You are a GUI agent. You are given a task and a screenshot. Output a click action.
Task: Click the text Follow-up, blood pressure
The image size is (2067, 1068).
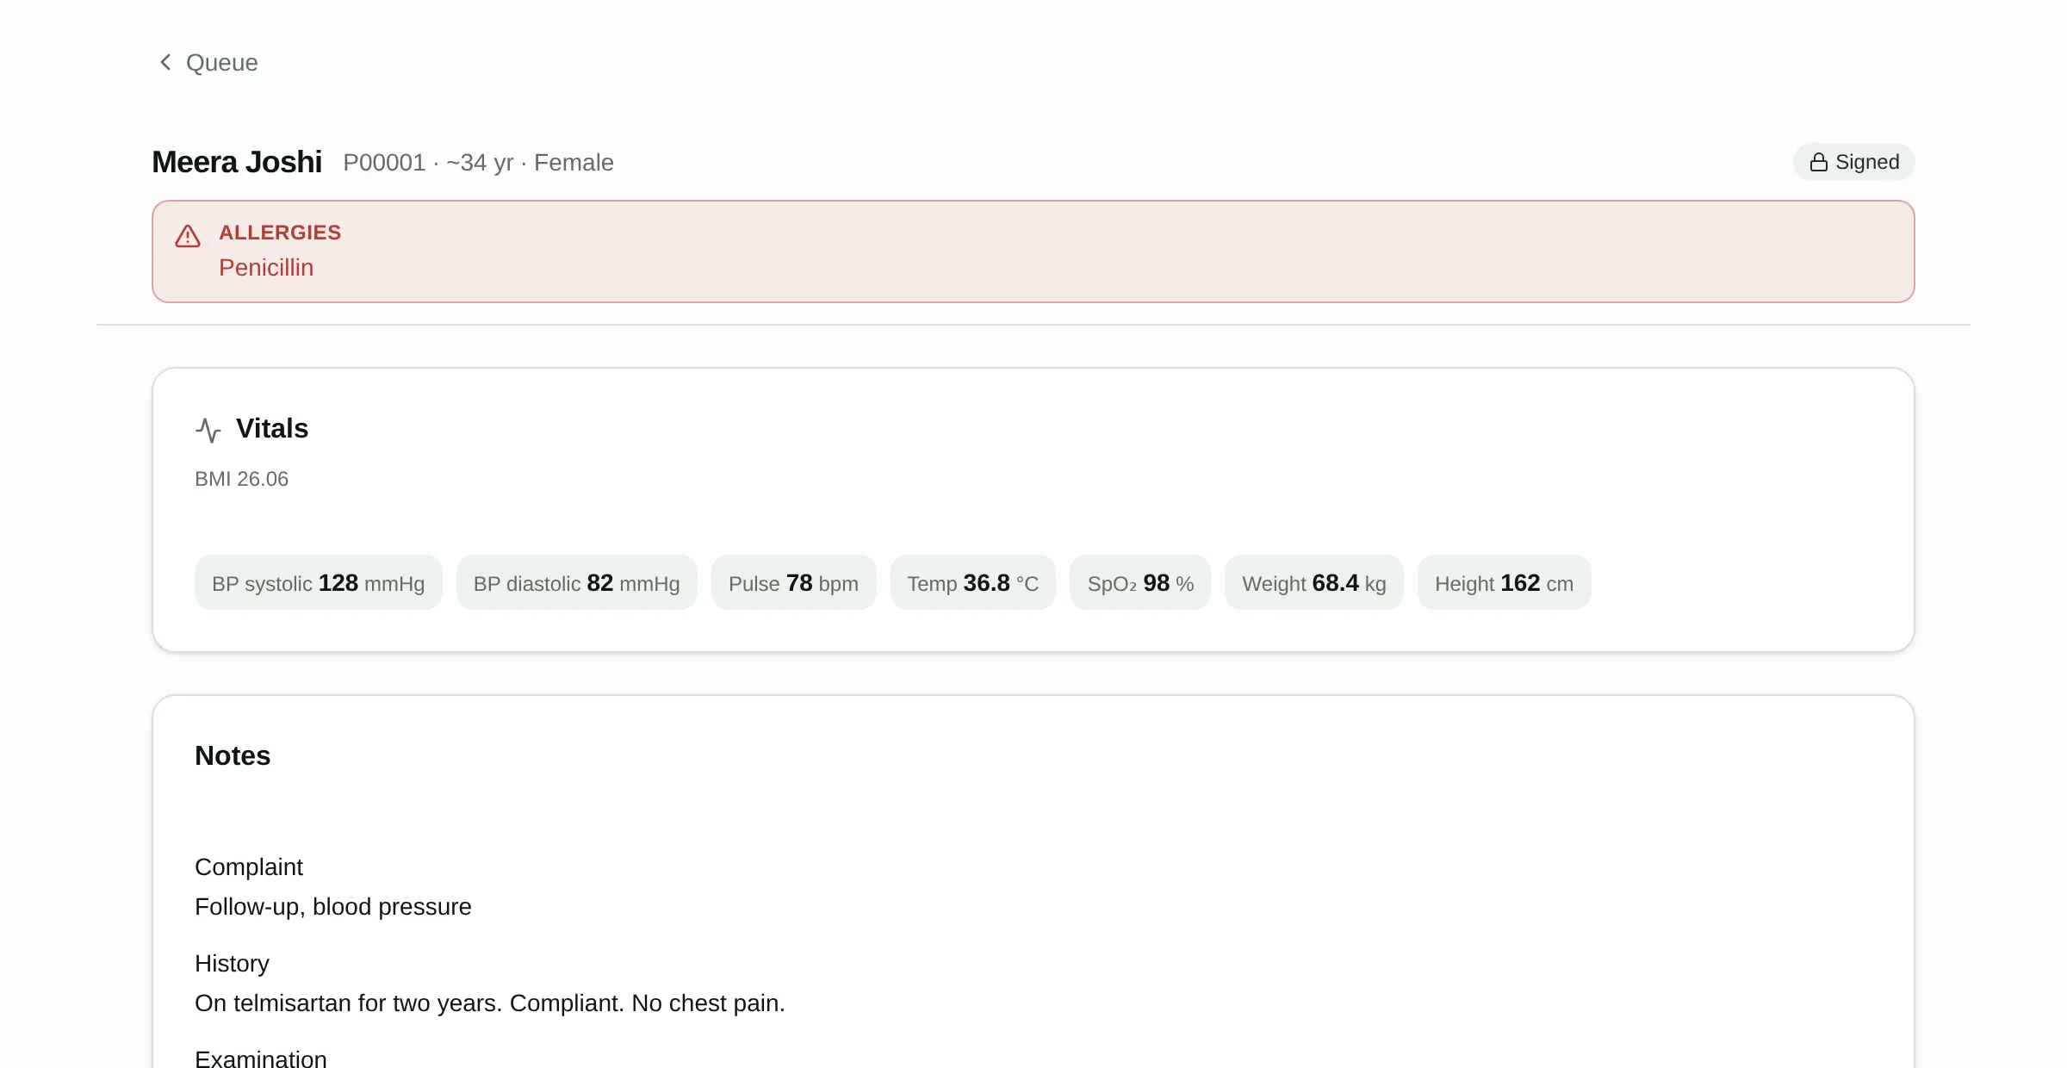[x=333, y=907]
